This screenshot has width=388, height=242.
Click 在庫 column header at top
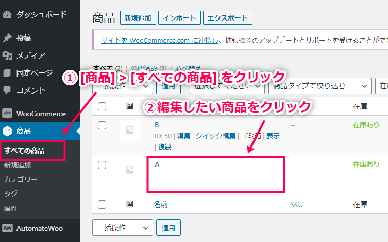pyautogui.click(x=360, y=106)
